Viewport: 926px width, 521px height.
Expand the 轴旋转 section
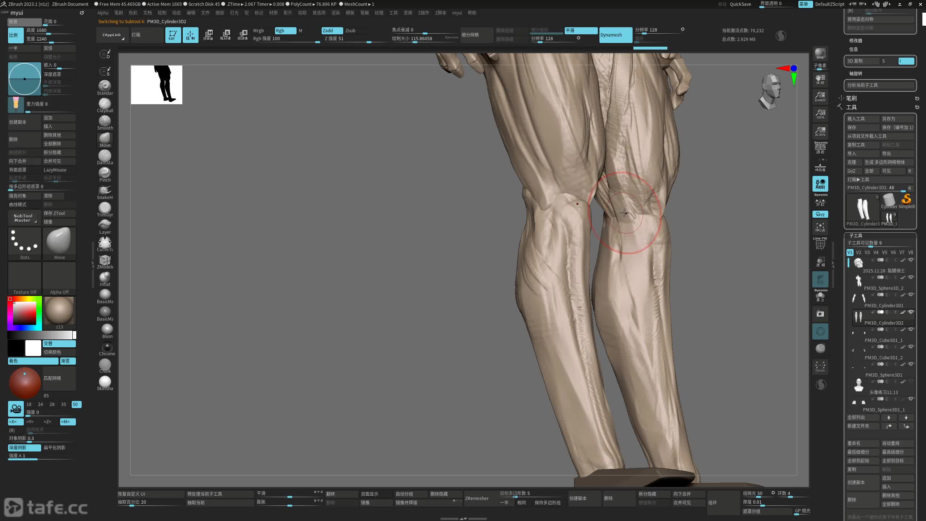[855, 73]
